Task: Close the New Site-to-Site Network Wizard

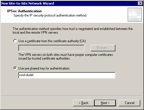Action: point(140,3)
